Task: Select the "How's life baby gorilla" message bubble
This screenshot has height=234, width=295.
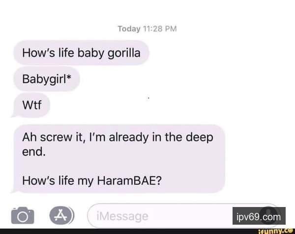Action: (x=81, y=52)
